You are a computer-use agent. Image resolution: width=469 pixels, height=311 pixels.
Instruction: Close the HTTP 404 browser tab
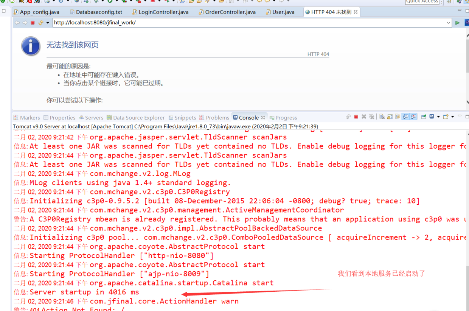pyautogui.click(x=356, y=12)
